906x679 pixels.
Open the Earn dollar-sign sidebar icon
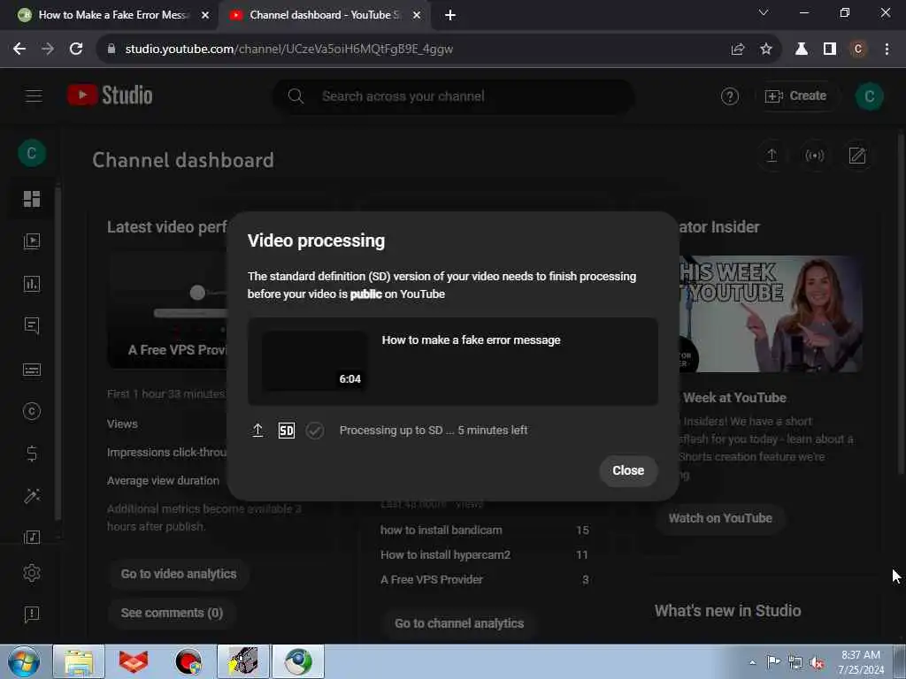point(32,454)
